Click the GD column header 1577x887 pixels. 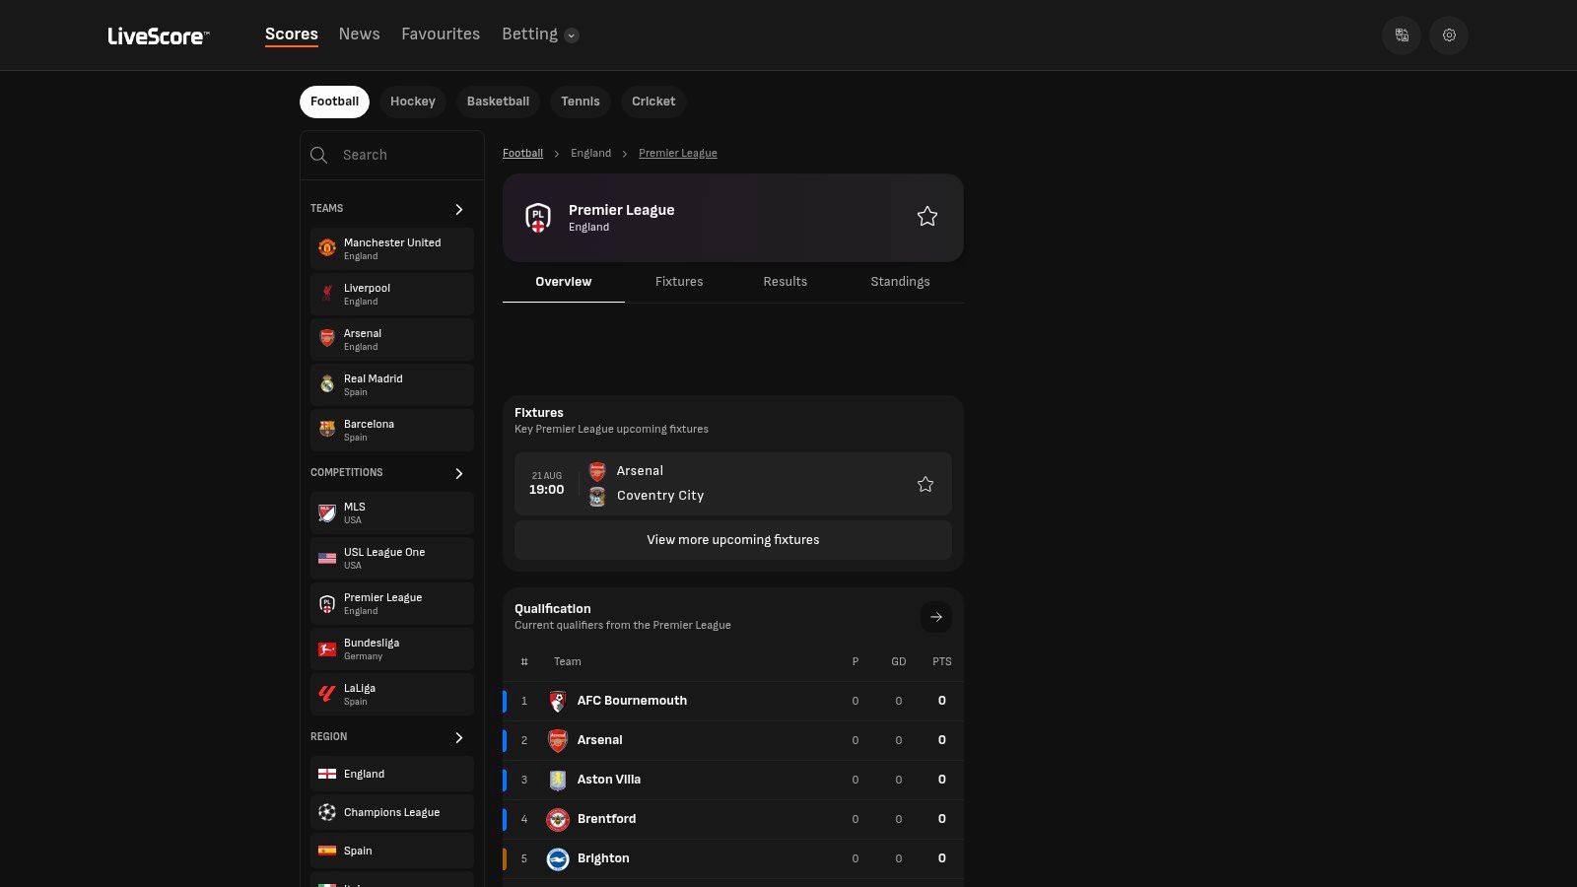point(899,662)
